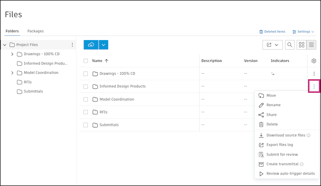Toggle the select-all checkbox in header
The image size is (321, 186).
point(85,61)
